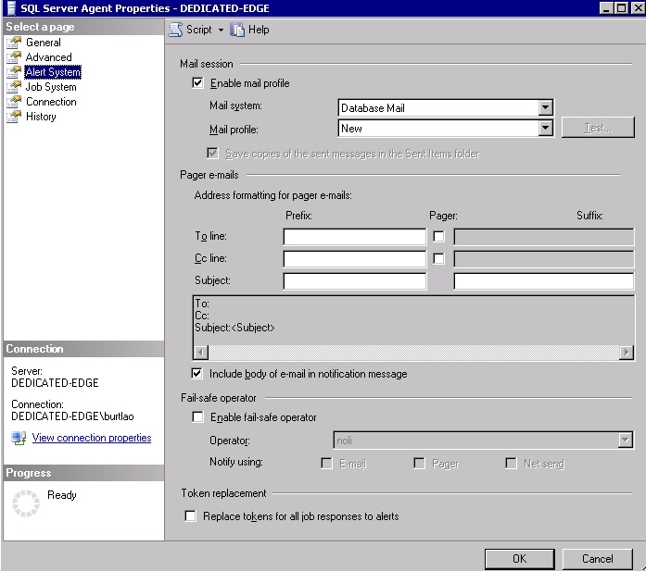The image size is (646, 571).
Task: Switch to the Connection page
Action: pos(51,102)
